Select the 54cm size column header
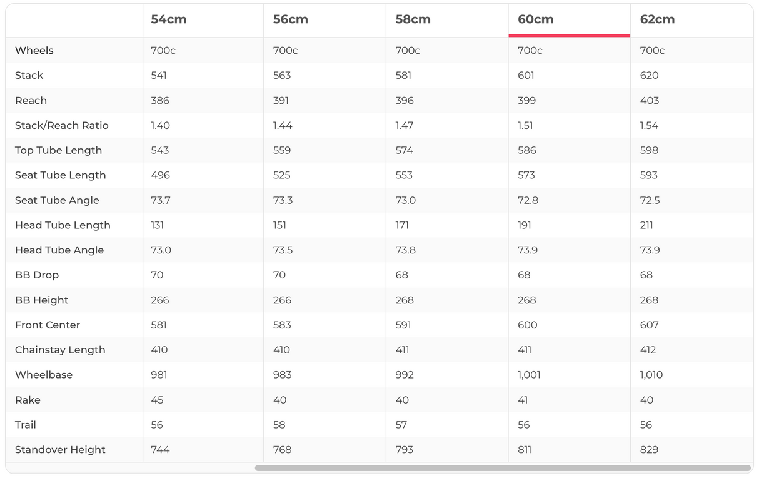The width and height of the screenshot is (759, 478). pos(169,19)
